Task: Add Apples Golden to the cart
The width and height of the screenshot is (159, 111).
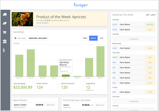Action: (51, 105)
